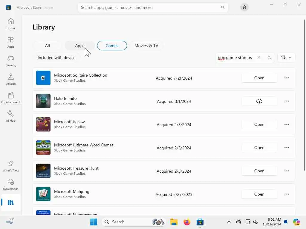
Task: Click the search magnifier in top bar
Action: point(223,7)
